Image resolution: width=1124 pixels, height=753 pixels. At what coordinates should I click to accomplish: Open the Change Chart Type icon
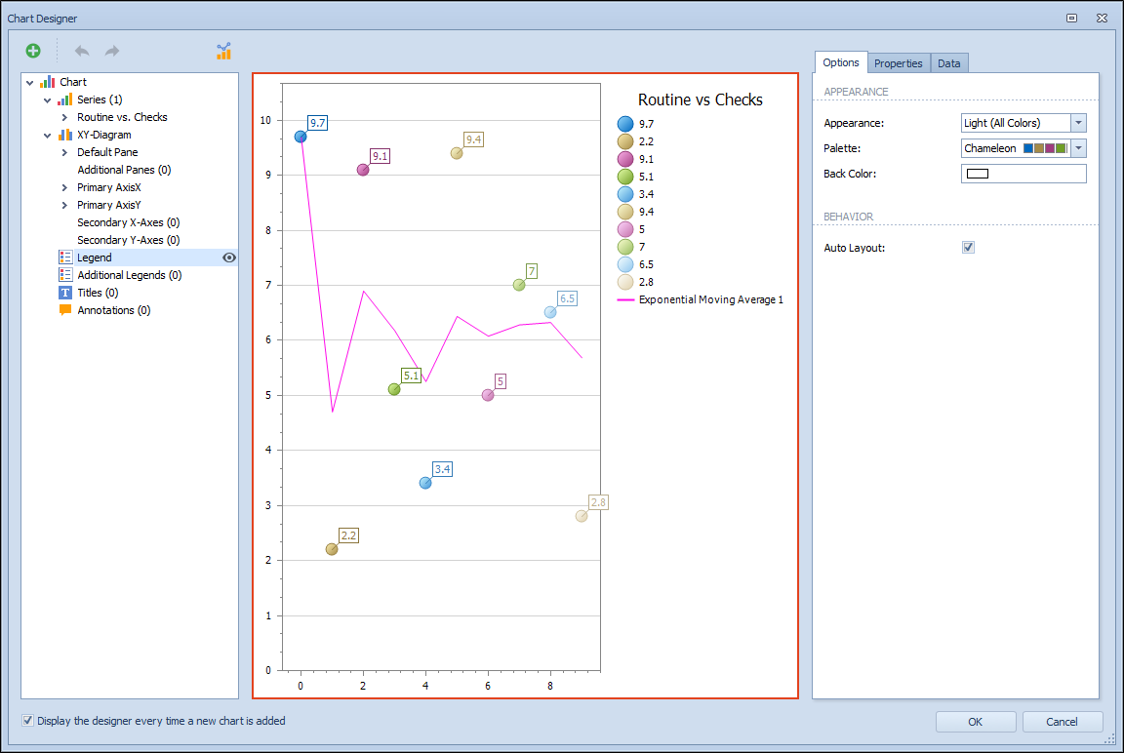(223, 51)
